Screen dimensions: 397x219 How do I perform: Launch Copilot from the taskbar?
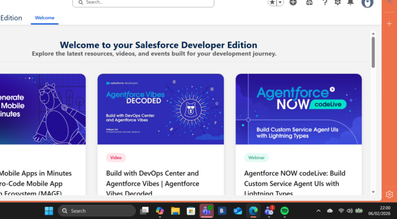[160, 211]
